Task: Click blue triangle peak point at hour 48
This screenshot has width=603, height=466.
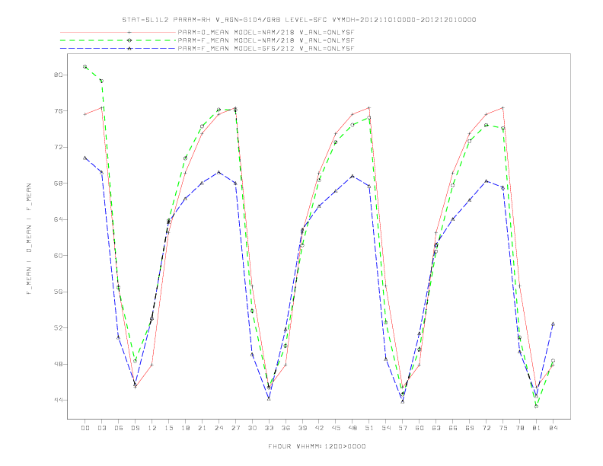Action: point(353,176)
